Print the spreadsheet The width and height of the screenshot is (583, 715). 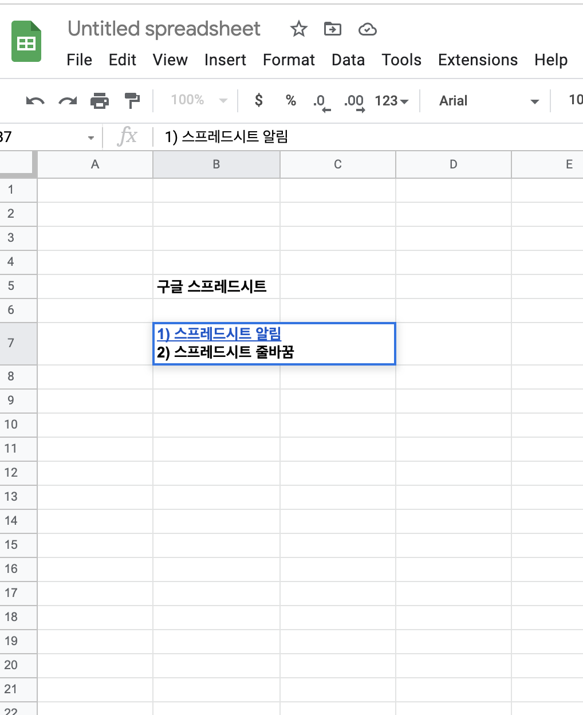coord(100,101)
